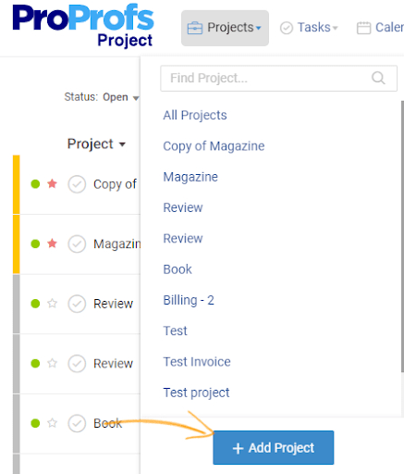The width and height of the screenshot is (404, 474).
Task: Select Copy of Magazine from dropdown list
Action: coord(214,146)
